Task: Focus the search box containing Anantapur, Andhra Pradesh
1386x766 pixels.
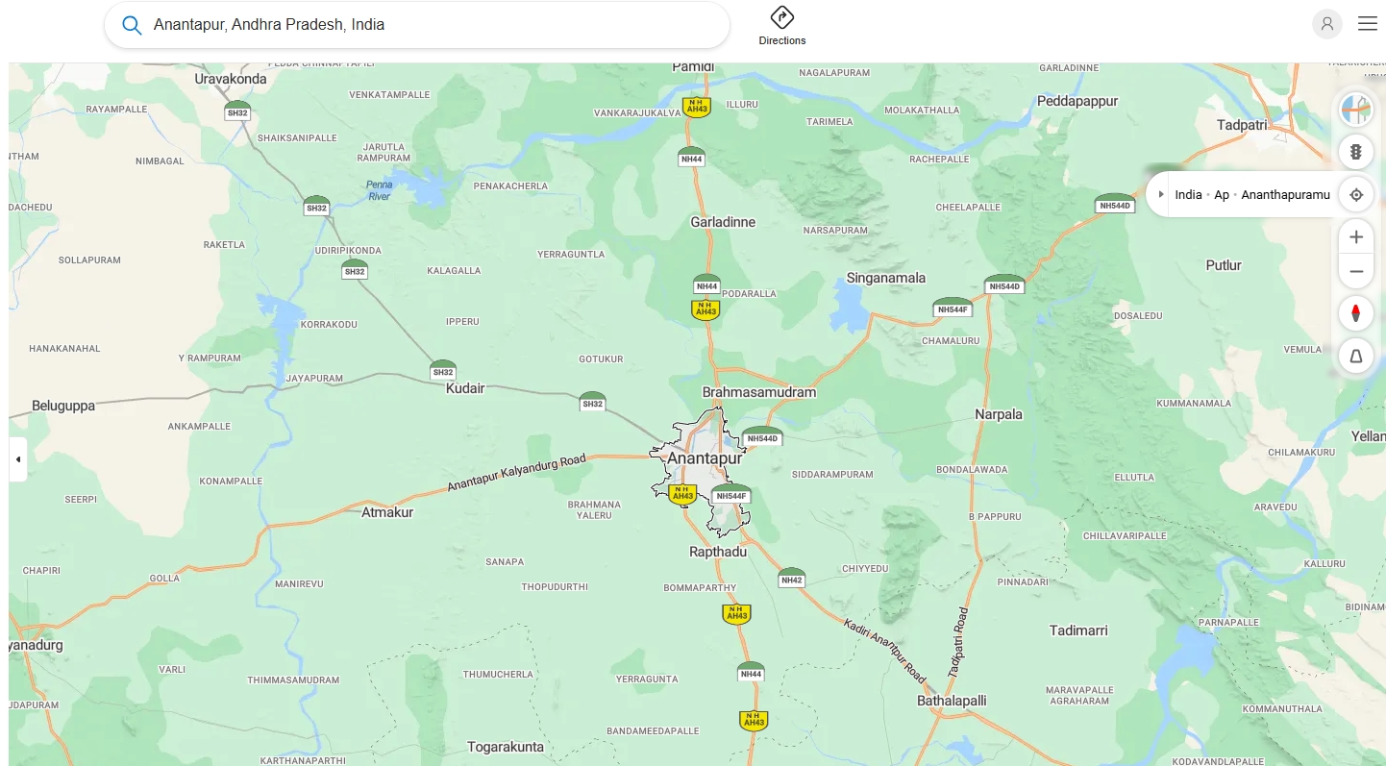Action: pos(417,25)
